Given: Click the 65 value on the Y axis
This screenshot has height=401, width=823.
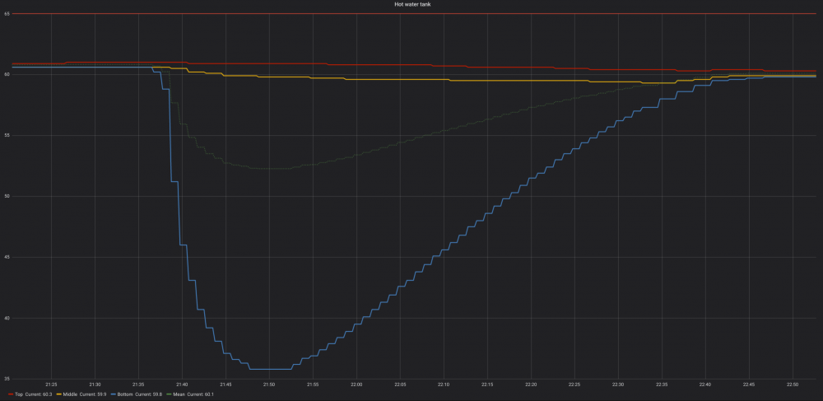Looking at the screenshot, I should pos(6,13).
